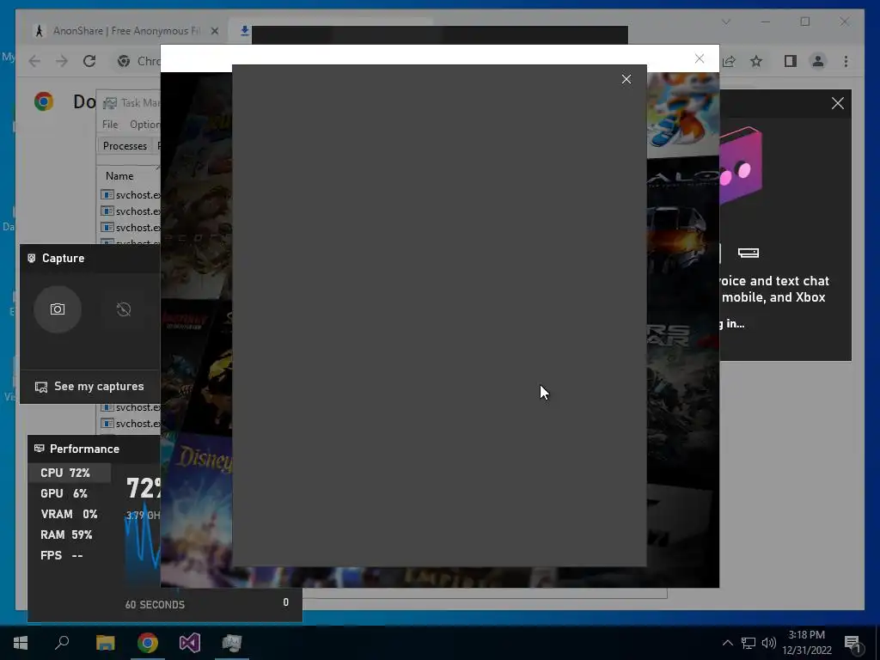Open the Chrome three-dot menu
This screenshot has width=880, height=660.
pos(846,61)
